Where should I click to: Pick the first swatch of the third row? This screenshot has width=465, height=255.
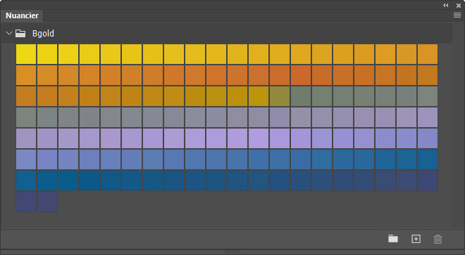click(x=26, y=96)
